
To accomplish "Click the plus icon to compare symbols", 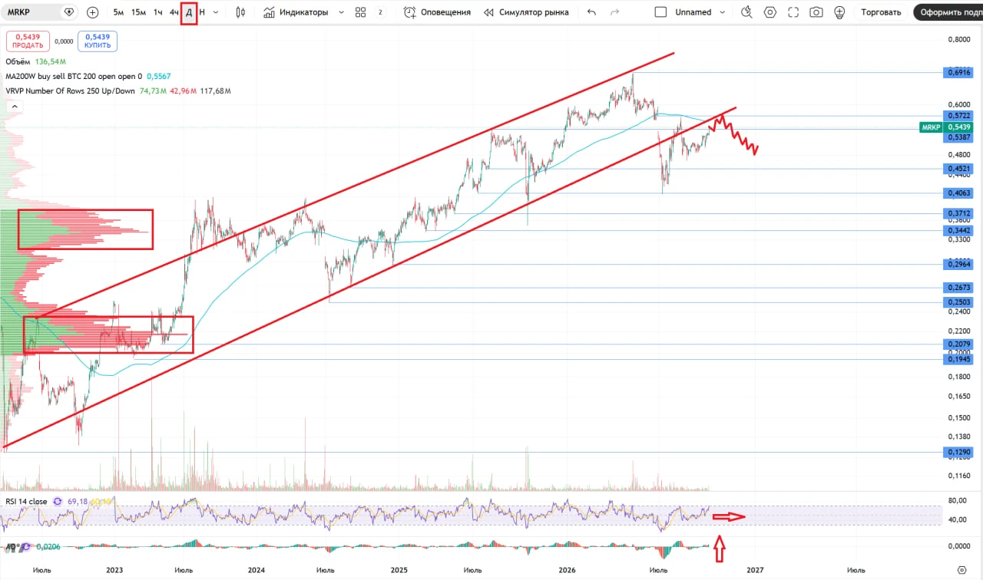I will [x=93, y=12].
